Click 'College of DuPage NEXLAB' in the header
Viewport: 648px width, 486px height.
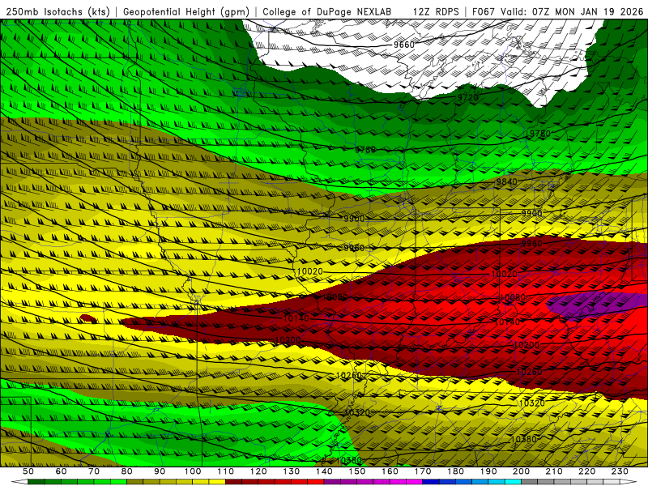[327, 11]
